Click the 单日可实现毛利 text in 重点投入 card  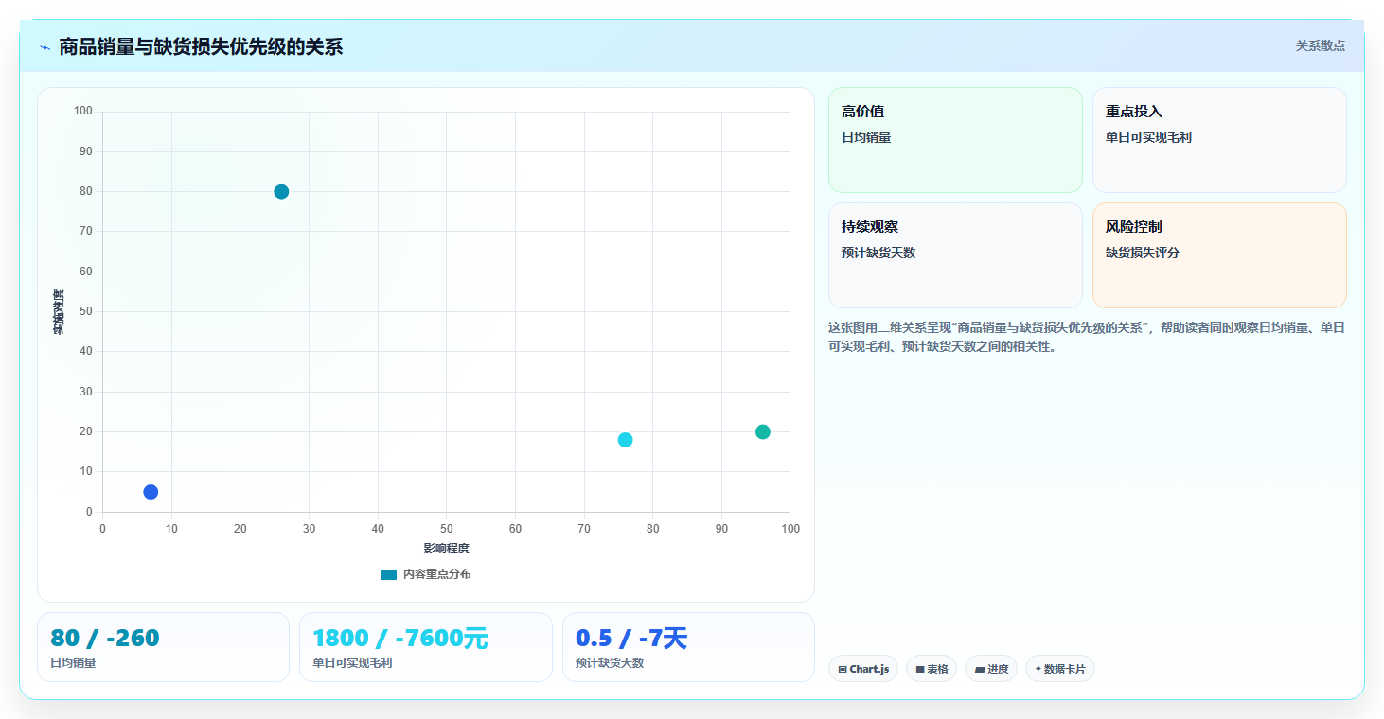(1148, 137)
